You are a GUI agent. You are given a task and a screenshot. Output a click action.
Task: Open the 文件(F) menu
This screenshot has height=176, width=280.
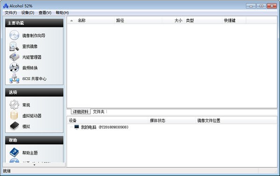click(x=11, y=13)
